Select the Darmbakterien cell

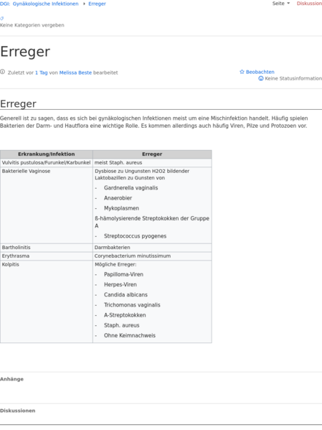(152, 248)
